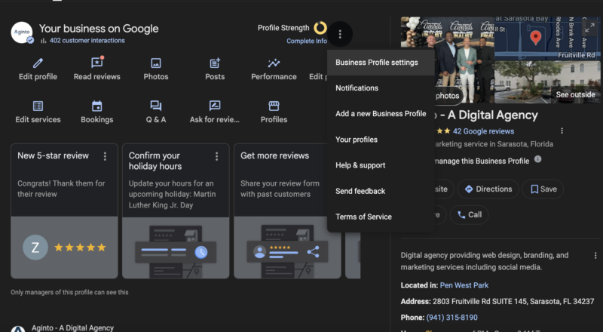The height and width of the screenshot is (332, 603).
Task: Open Edit services list icon
Action: point(38,106)
